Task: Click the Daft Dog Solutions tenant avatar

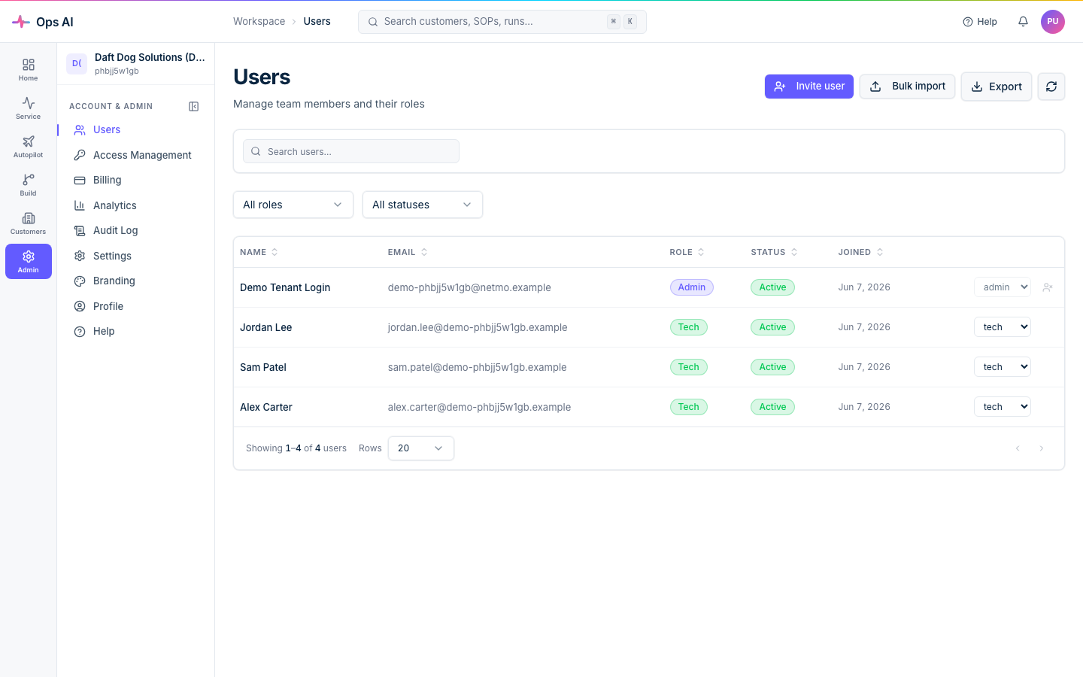Action: [x=77, y=64]
